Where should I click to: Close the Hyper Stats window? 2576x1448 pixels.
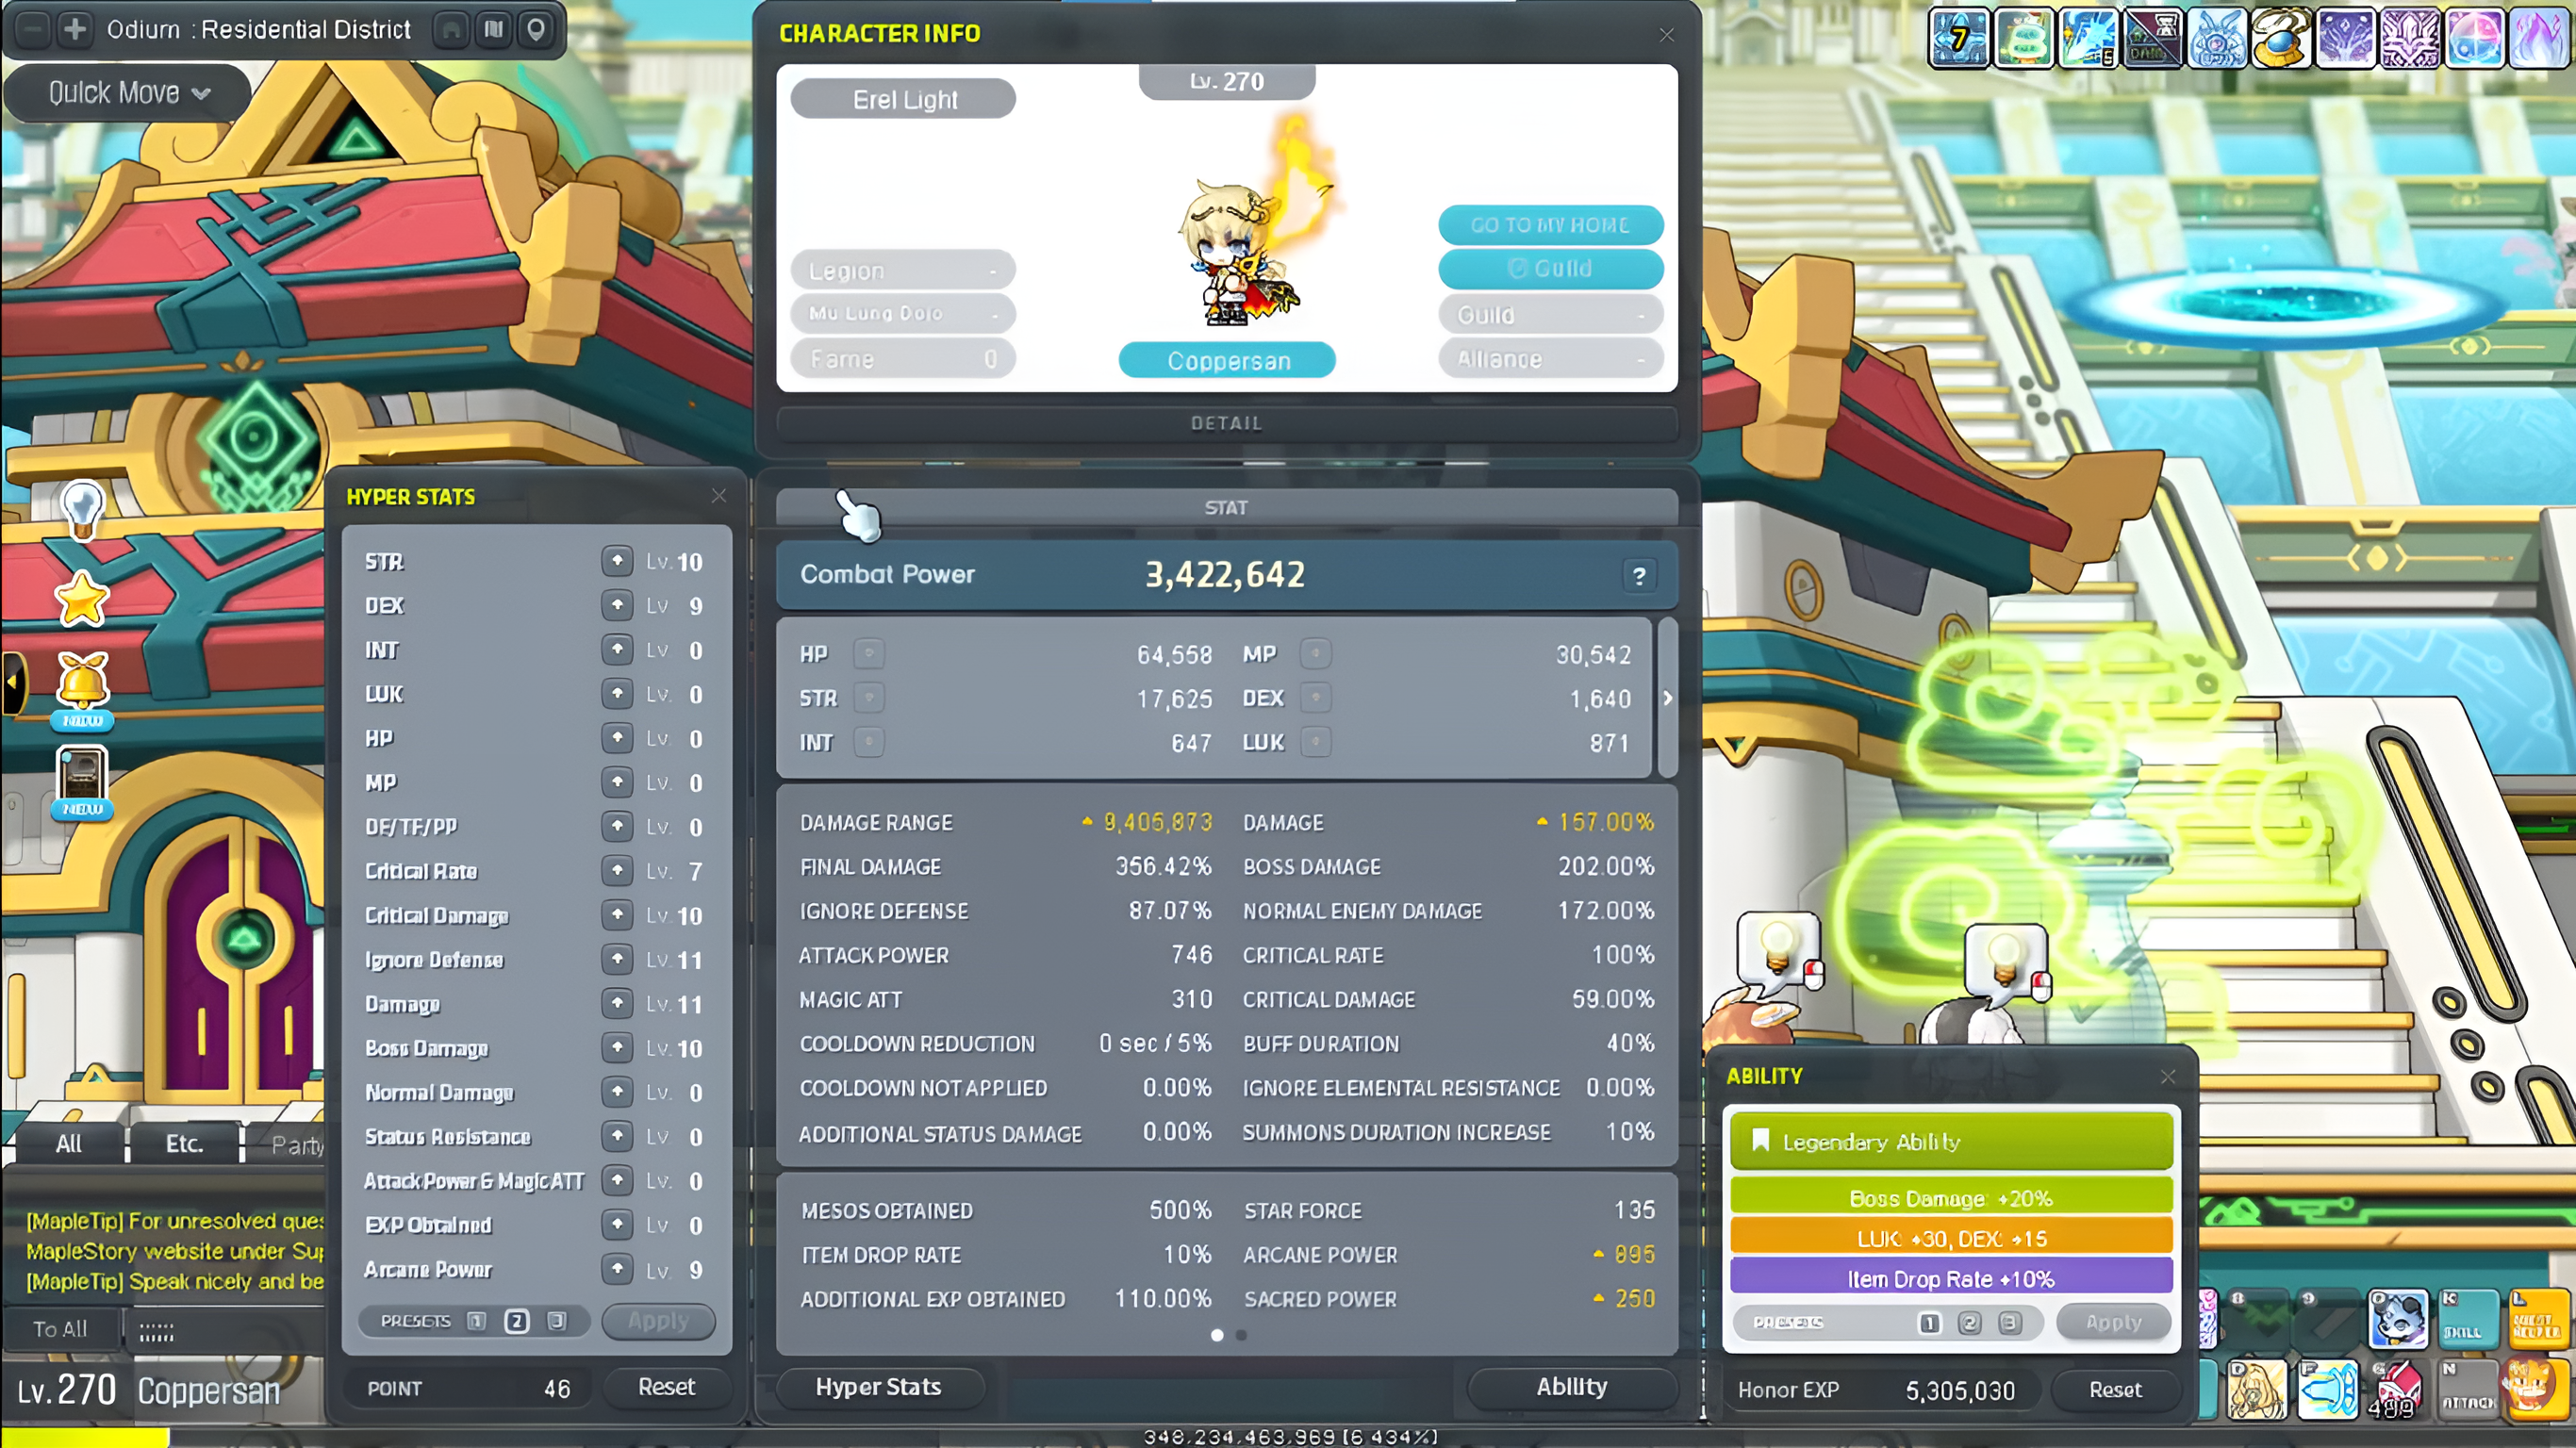click(719, 496)
